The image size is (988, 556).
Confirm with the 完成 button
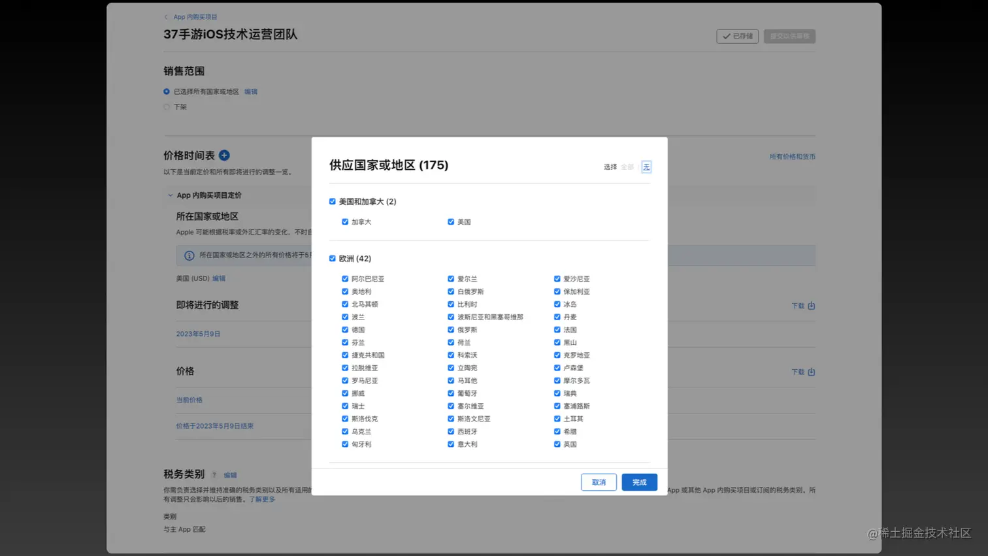(x=639, y=482)
